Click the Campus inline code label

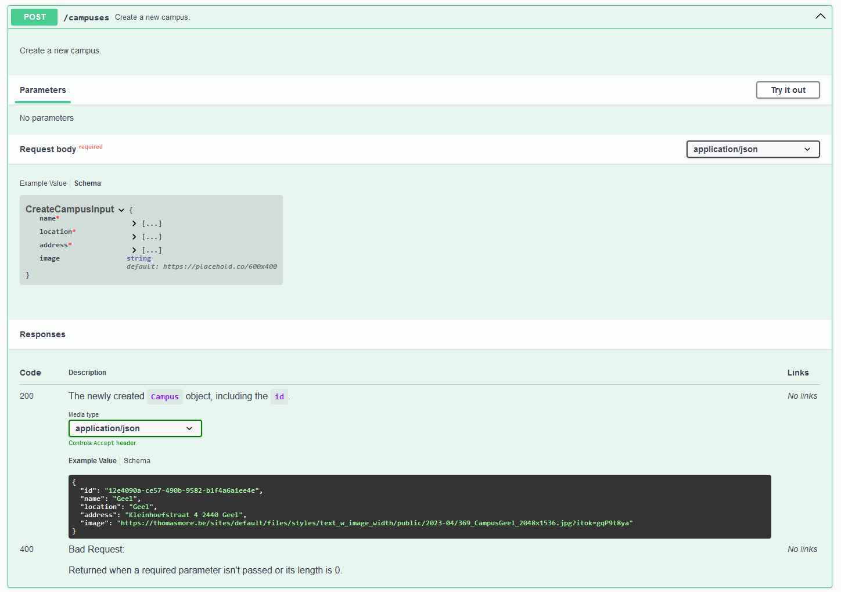[164, 396]
